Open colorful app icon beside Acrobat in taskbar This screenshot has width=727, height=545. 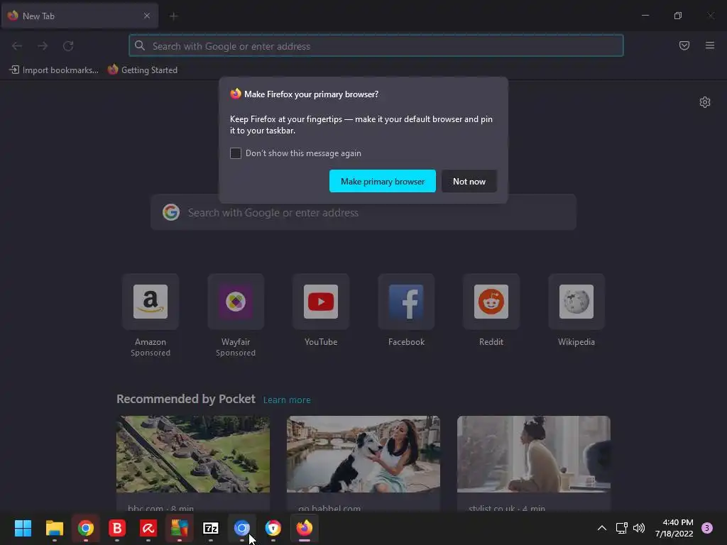[179, 528]
